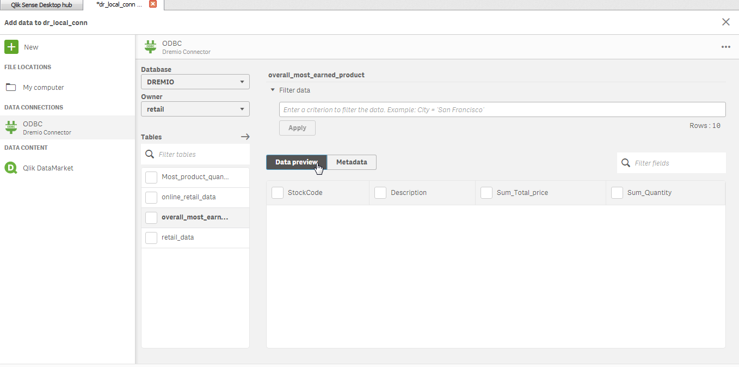
Task: Click the New label in sidebar
Action: 31,47
